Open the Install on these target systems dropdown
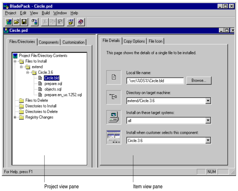The width and height of the screenshot is (238, 191). (x=208, y=121)
